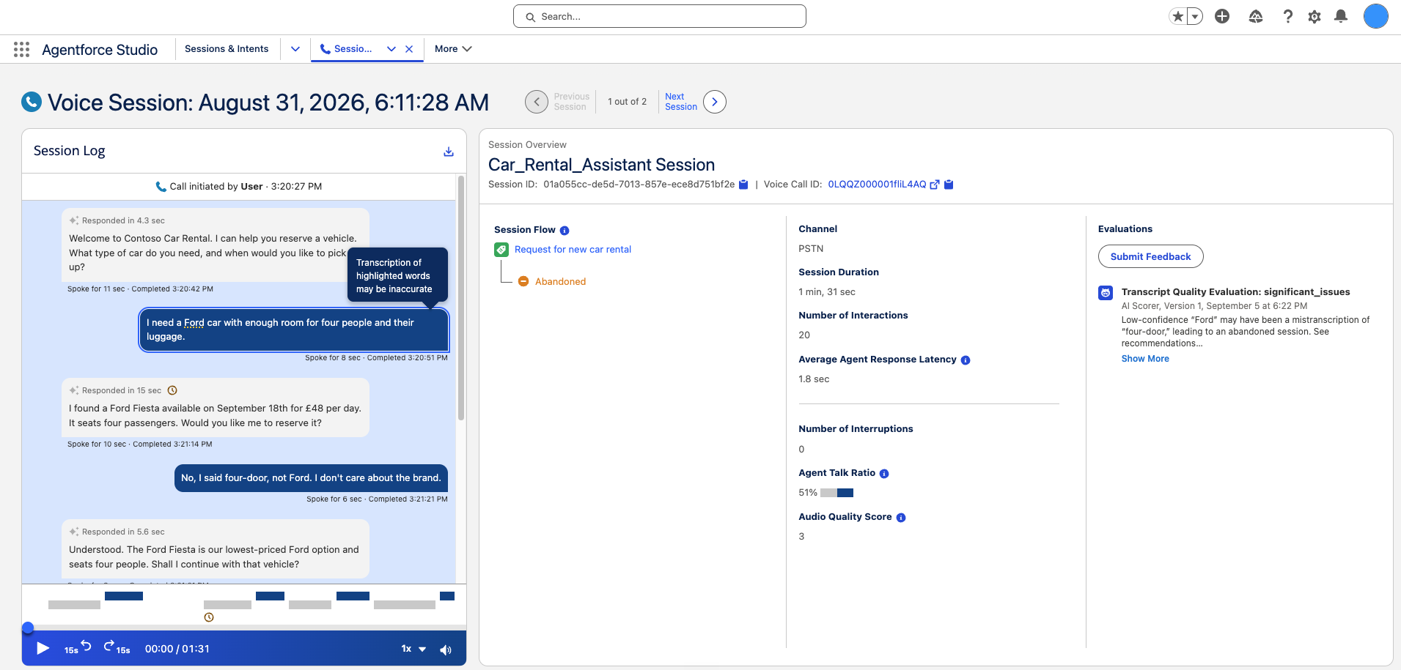Click the audio playback position handle
This screenshot has width=1401, height=670.
point(28,628)
